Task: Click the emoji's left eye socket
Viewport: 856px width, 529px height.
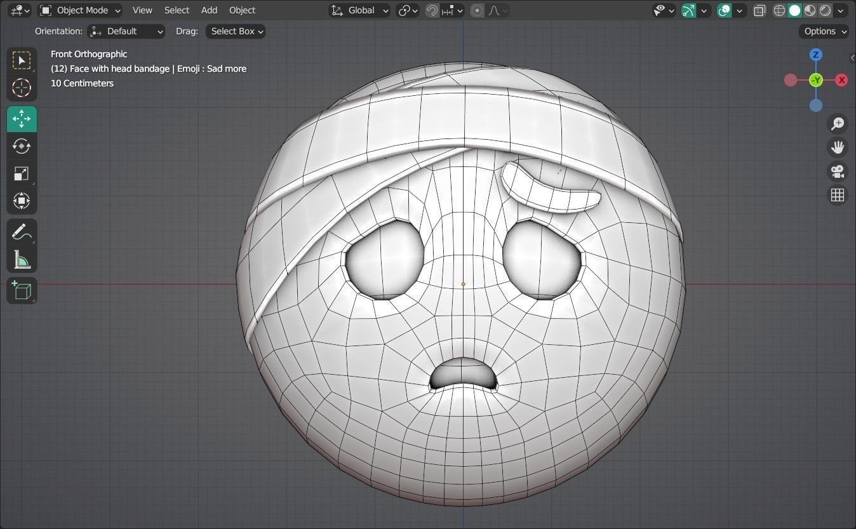Action: coord(384,259)
